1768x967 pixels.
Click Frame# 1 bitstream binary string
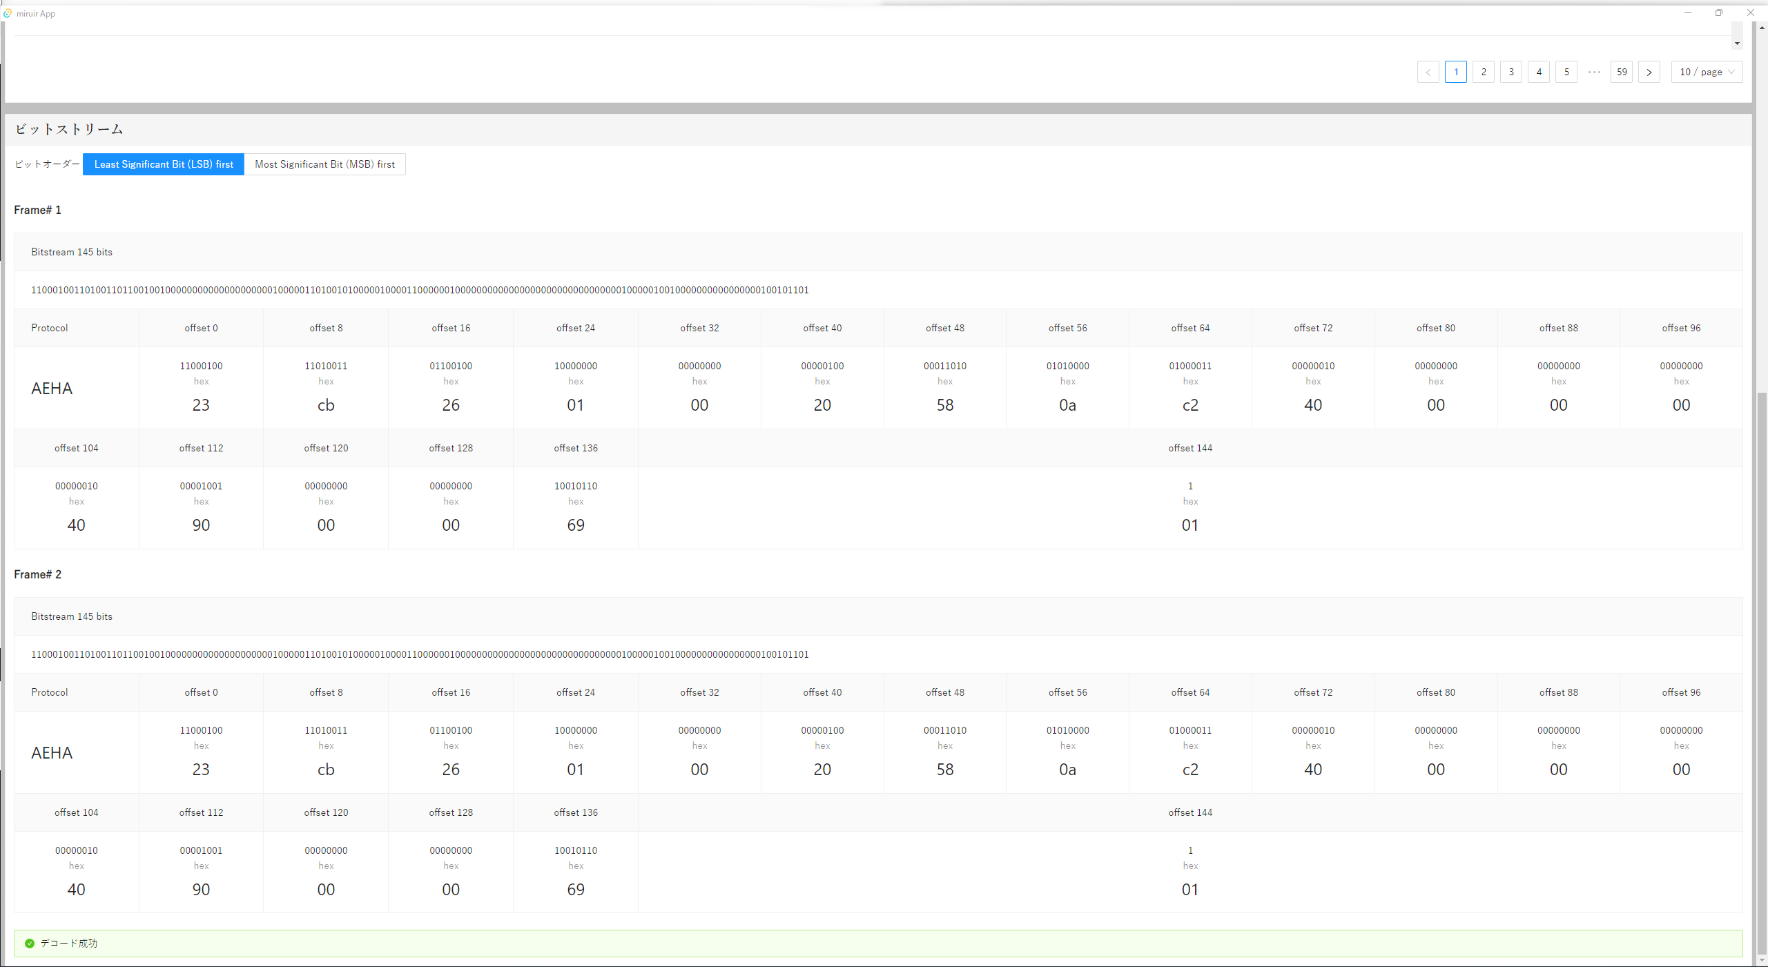click(x=419, y=290)
